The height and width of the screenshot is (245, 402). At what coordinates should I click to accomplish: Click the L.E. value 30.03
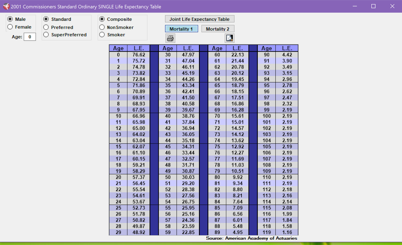[x=188, y=177]
